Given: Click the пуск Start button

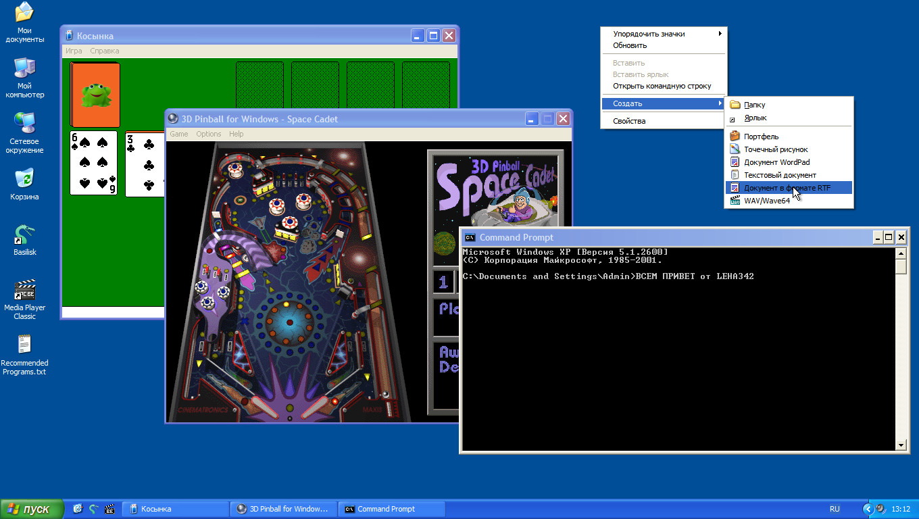Looking at the screenshot, I should pos(32,509).
